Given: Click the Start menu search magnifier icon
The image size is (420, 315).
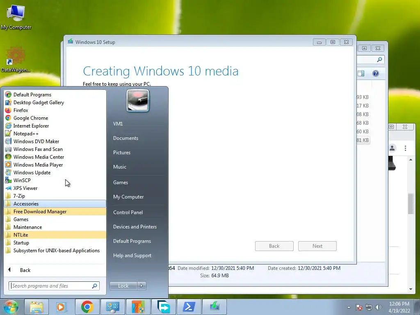Looking at the screenshot, I should 95,286.
